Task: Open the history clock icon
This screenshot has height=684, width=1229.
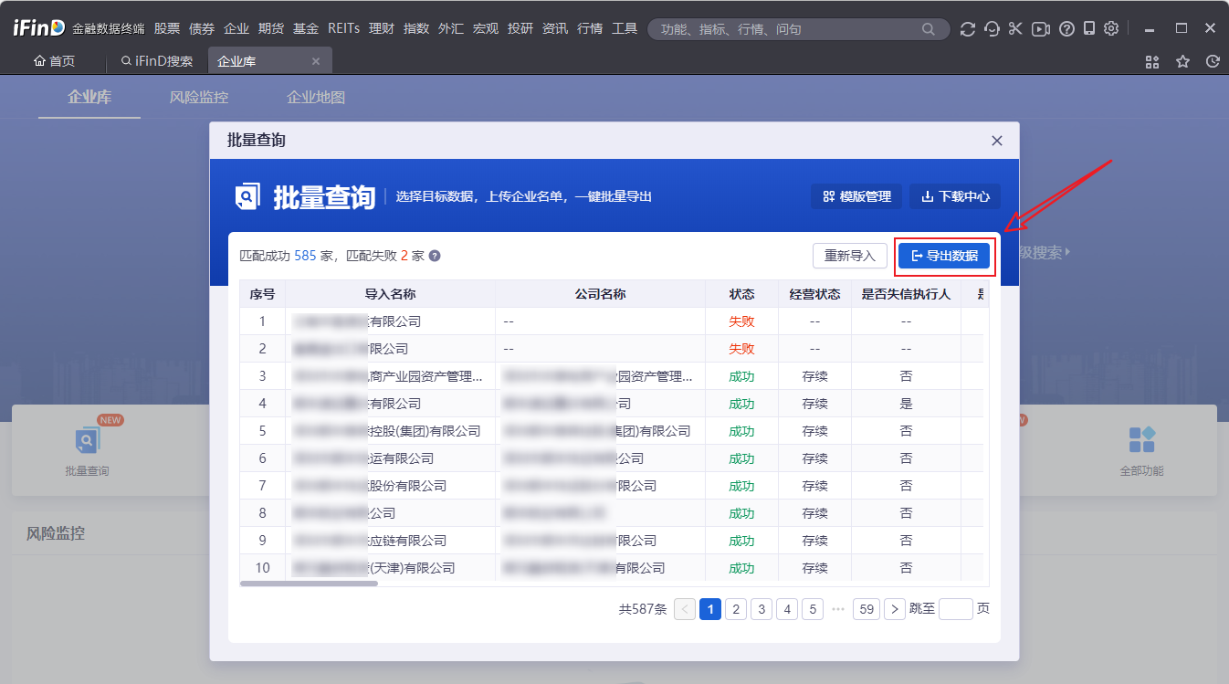Action: (1213, 62)
